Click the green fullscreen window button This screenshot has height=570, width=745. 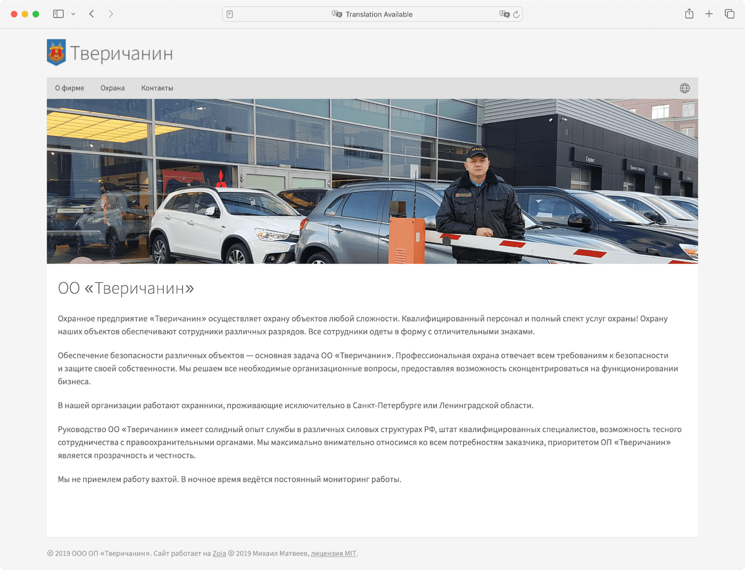[36, 14]
